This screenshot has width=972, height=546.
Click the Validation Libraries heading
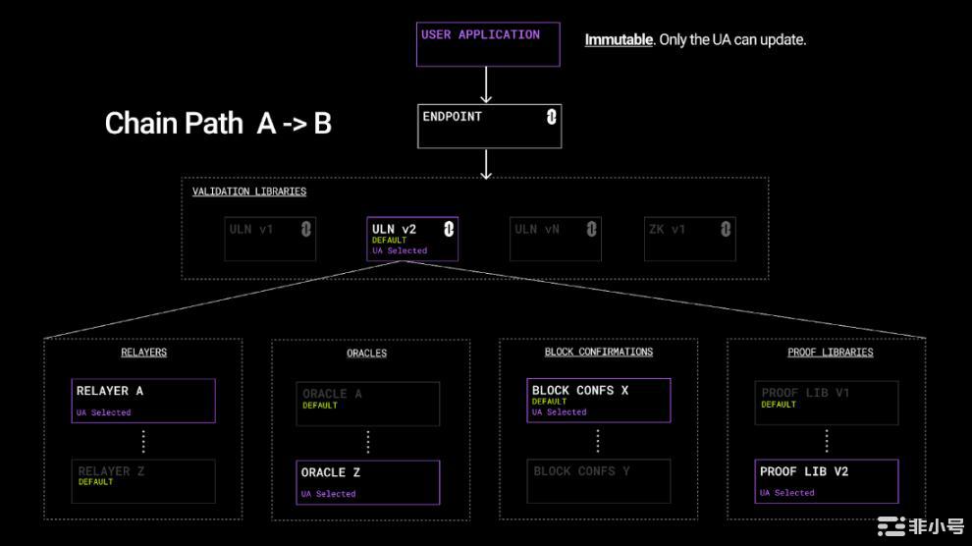(249, 191)
